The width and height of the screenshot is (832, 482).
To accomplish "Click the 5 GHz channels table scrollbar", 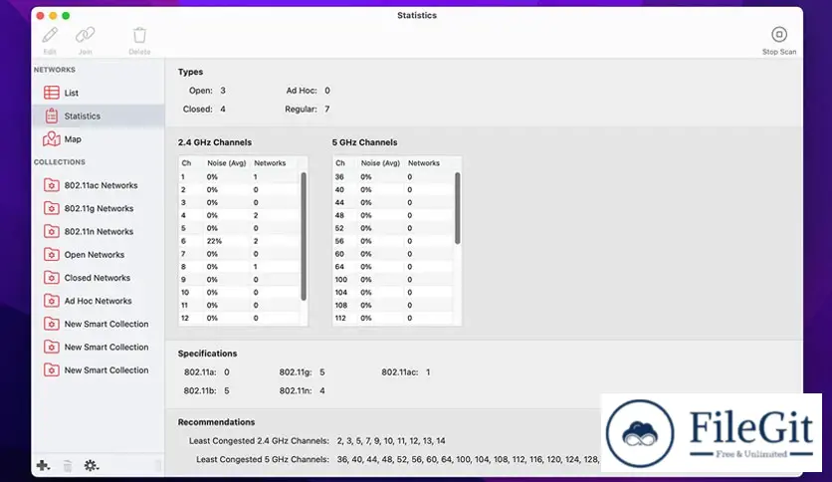I will 458,208.
